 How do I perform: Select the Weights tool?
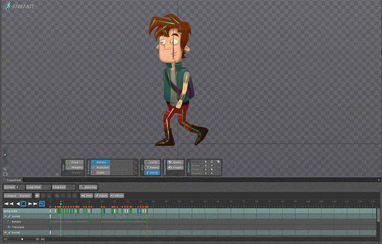click(75, 167)
